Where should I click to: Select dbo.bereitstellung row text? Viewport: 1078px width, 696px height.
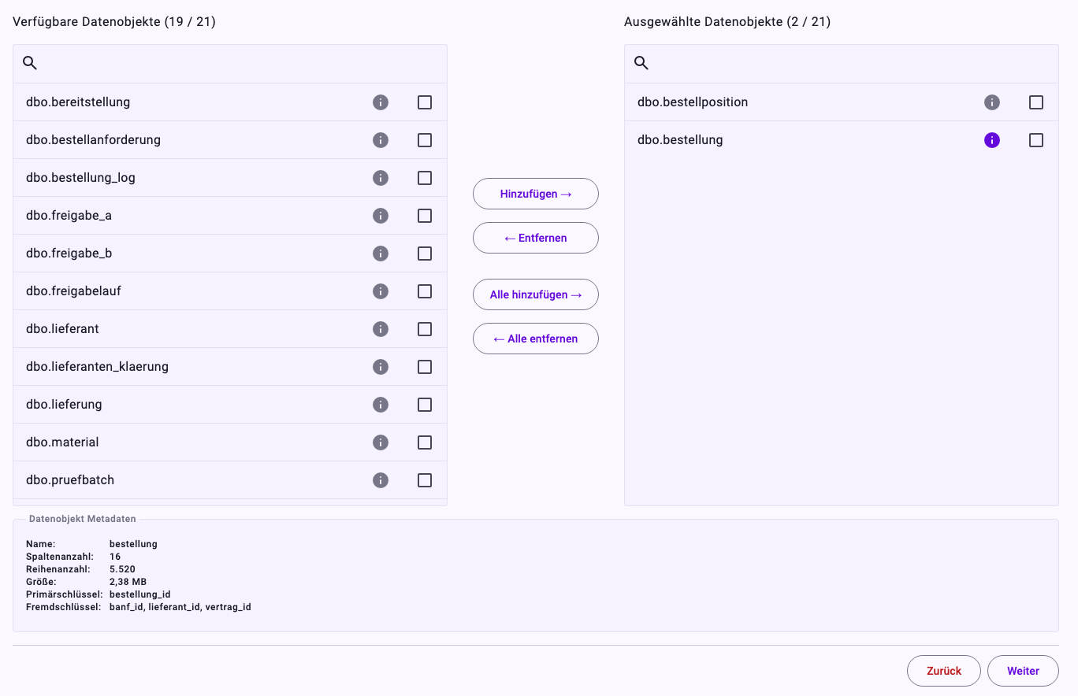78,102
